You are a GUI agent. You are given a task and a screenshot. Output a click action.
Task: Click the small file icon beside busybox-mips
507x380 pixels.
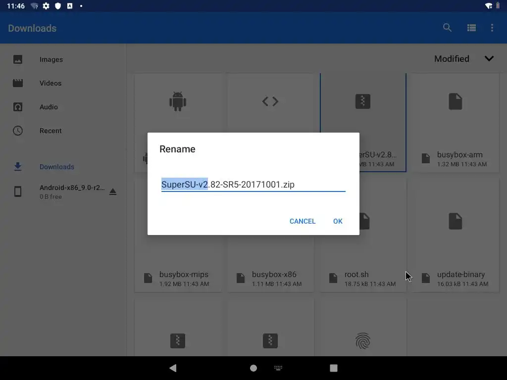pyautogui.click(x=148, y=278)
